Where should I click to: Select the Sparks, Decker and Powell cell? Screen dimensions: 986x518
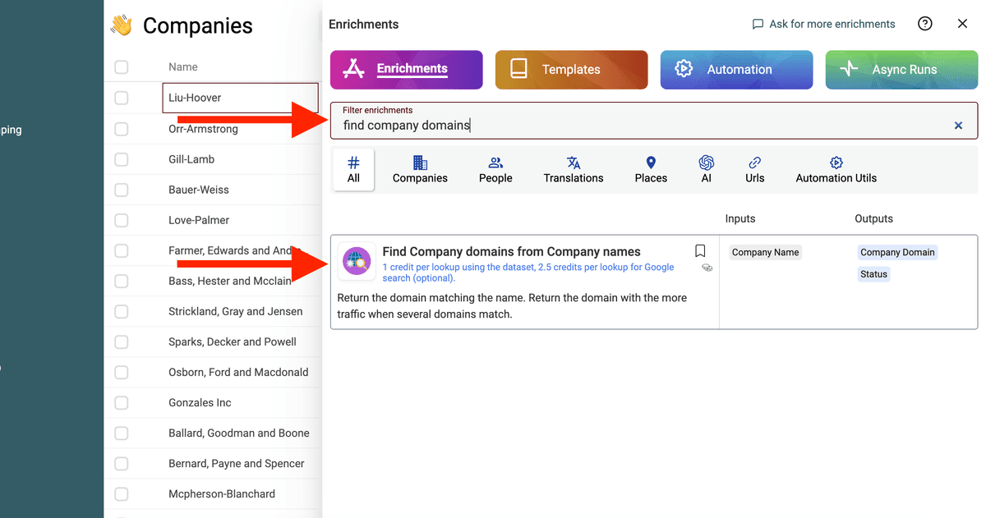(240, 342)
